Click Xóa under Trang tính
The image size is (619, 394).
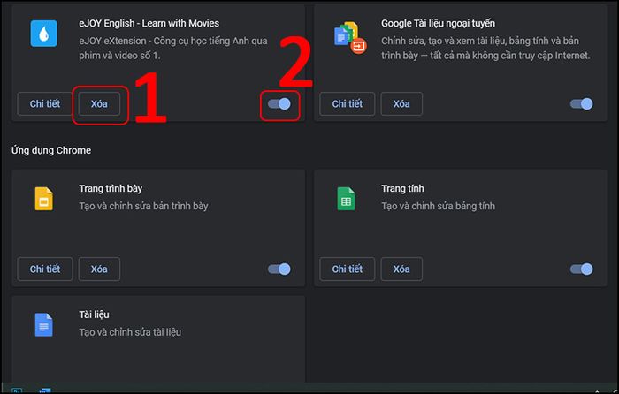(401, 269)
